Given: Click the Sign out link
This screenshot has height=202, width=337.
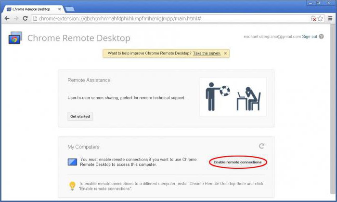Looking at the screenshot, I should pos(310,37).
